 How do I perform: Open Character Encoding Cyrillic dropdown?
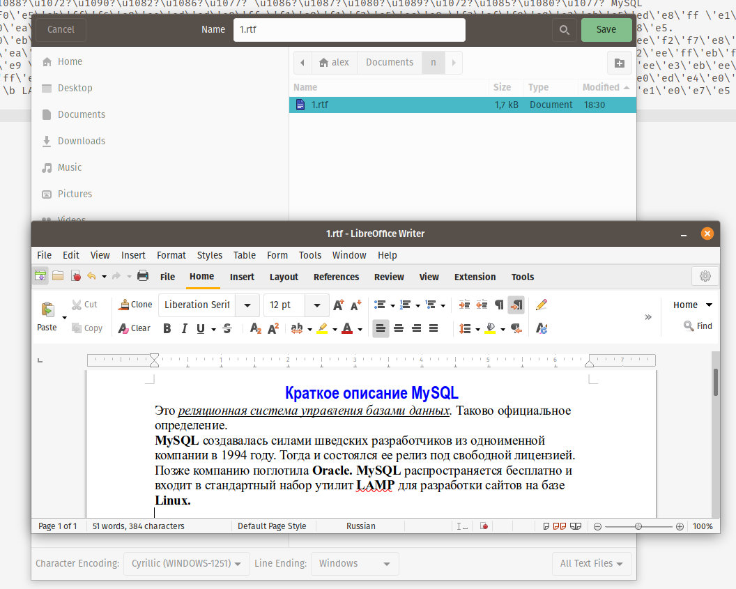(186, 563)
